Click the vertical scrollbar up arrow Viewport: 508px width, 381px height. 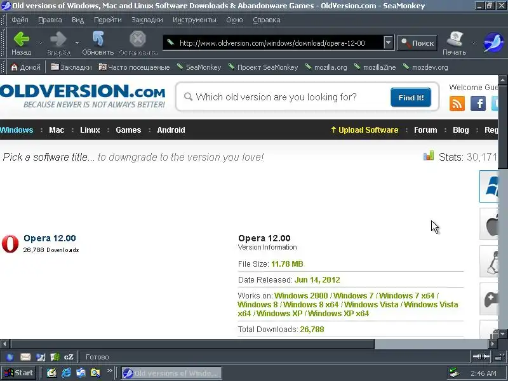point(502,80)
